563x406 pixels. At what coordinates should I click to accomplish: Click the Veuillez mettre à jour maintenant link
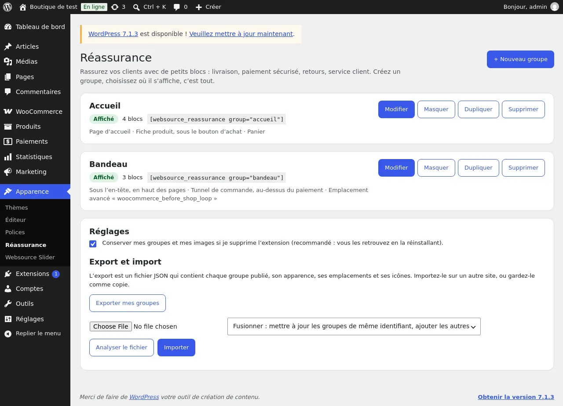(x=241, y=34)
